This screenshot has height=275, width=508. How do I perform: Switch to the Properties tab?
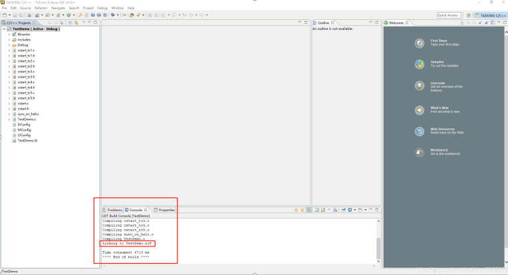[166, 209]
